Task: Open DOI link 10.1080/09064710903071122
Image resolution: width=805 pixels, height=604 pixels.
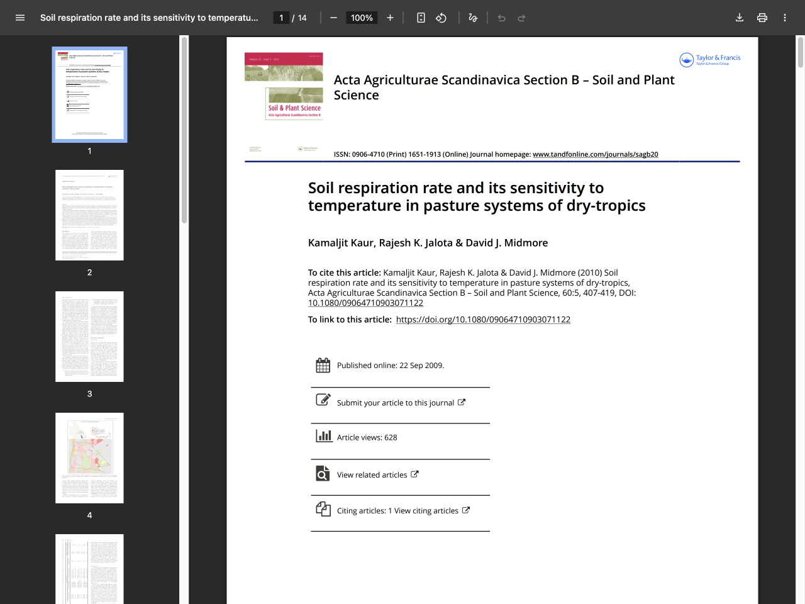Action: (365, 303)
